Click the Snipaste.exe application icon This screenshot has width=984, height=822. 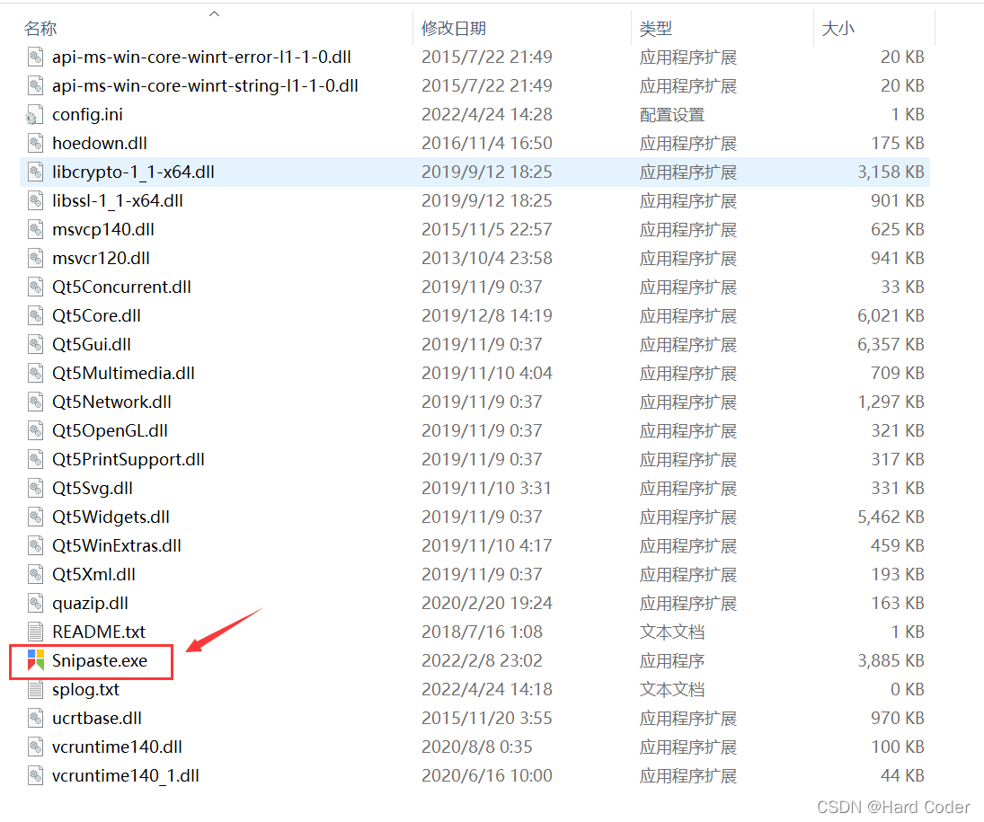tap(36, 660)
